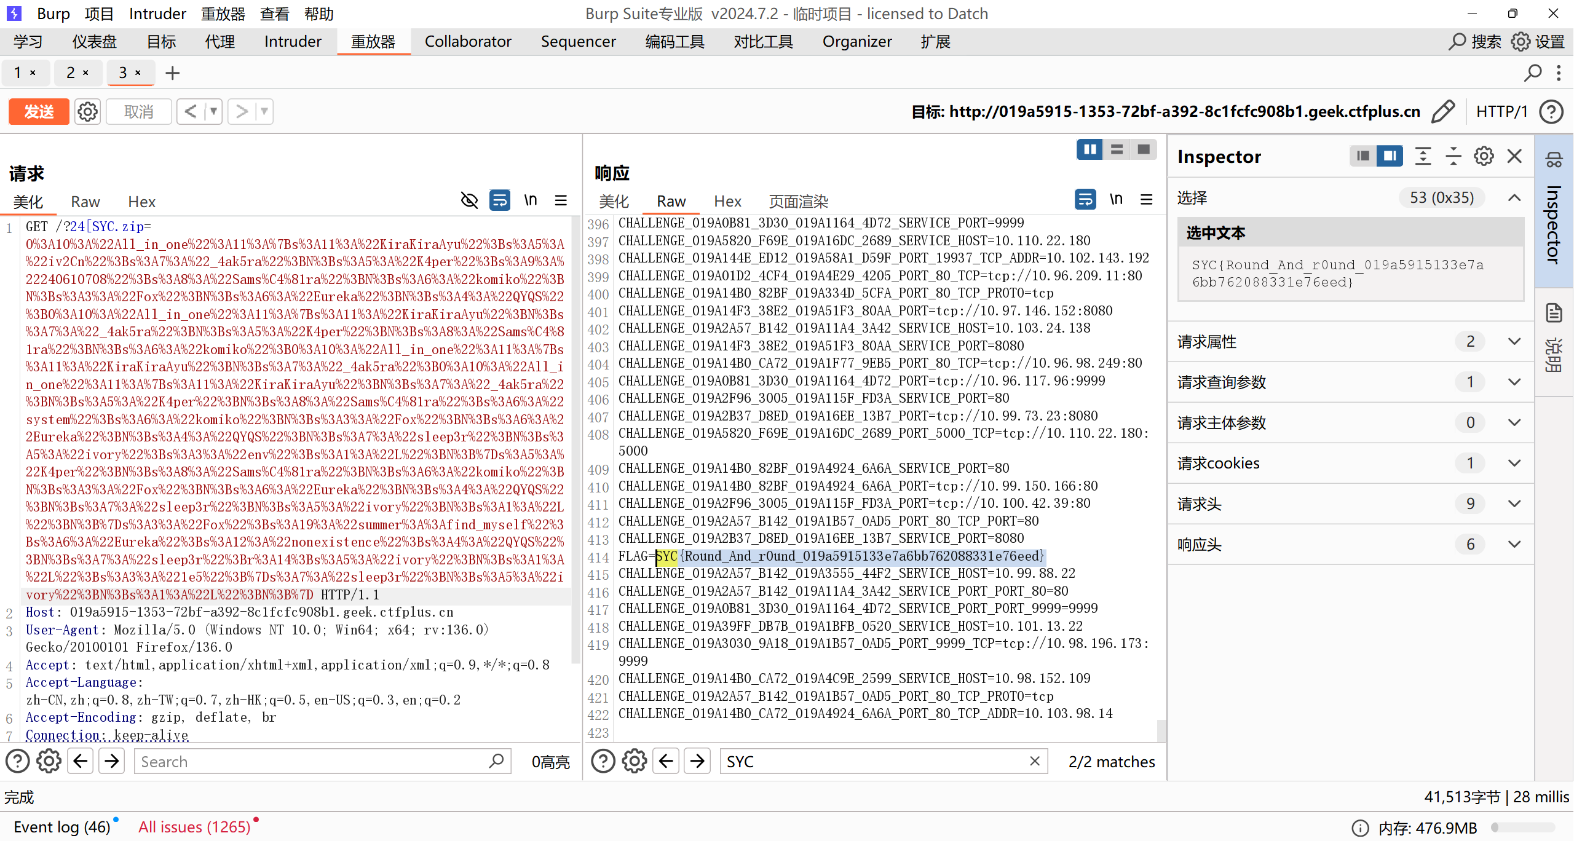The height and width of the screenshot is (841, 1574).
Task: Expand the 请求头 section in Inspector
Action: point(1514,504)
